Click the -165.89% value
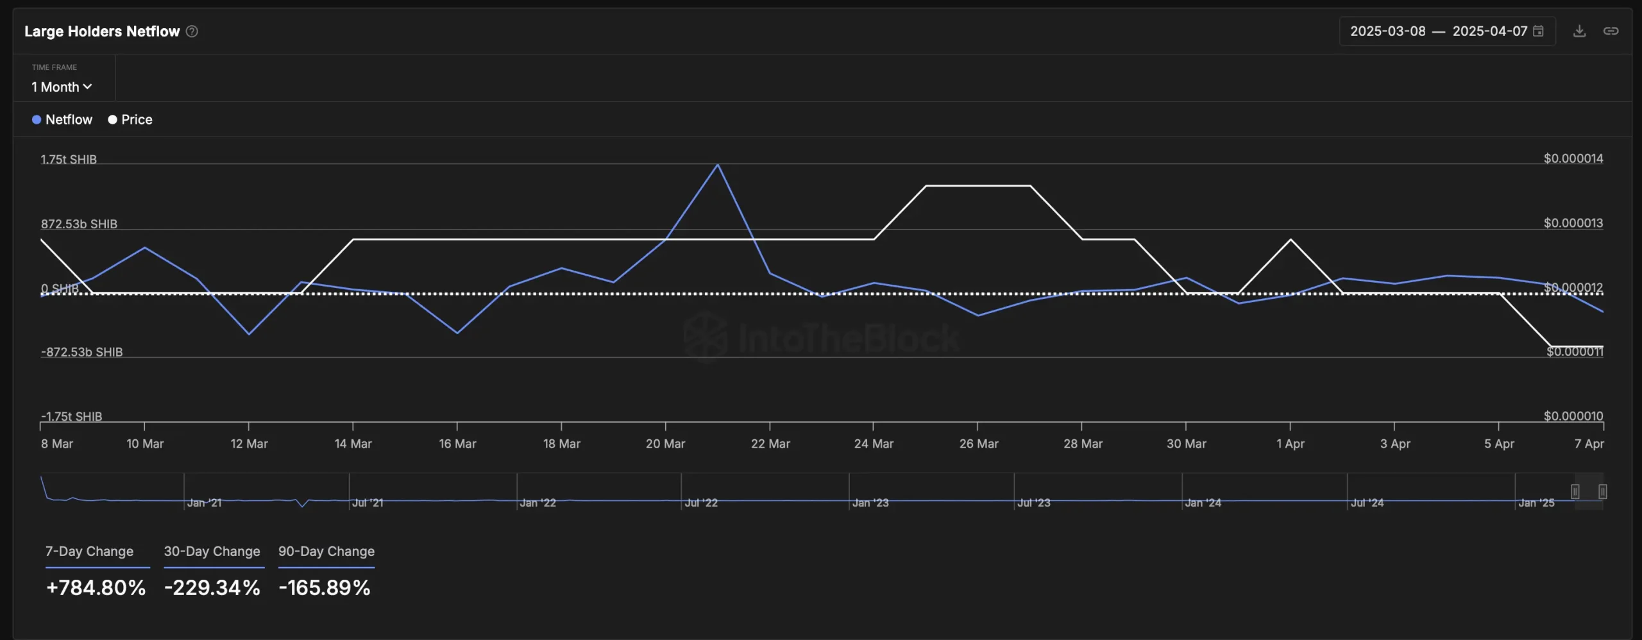Screen dimensions: 1642x640 (x=325, y=588)
